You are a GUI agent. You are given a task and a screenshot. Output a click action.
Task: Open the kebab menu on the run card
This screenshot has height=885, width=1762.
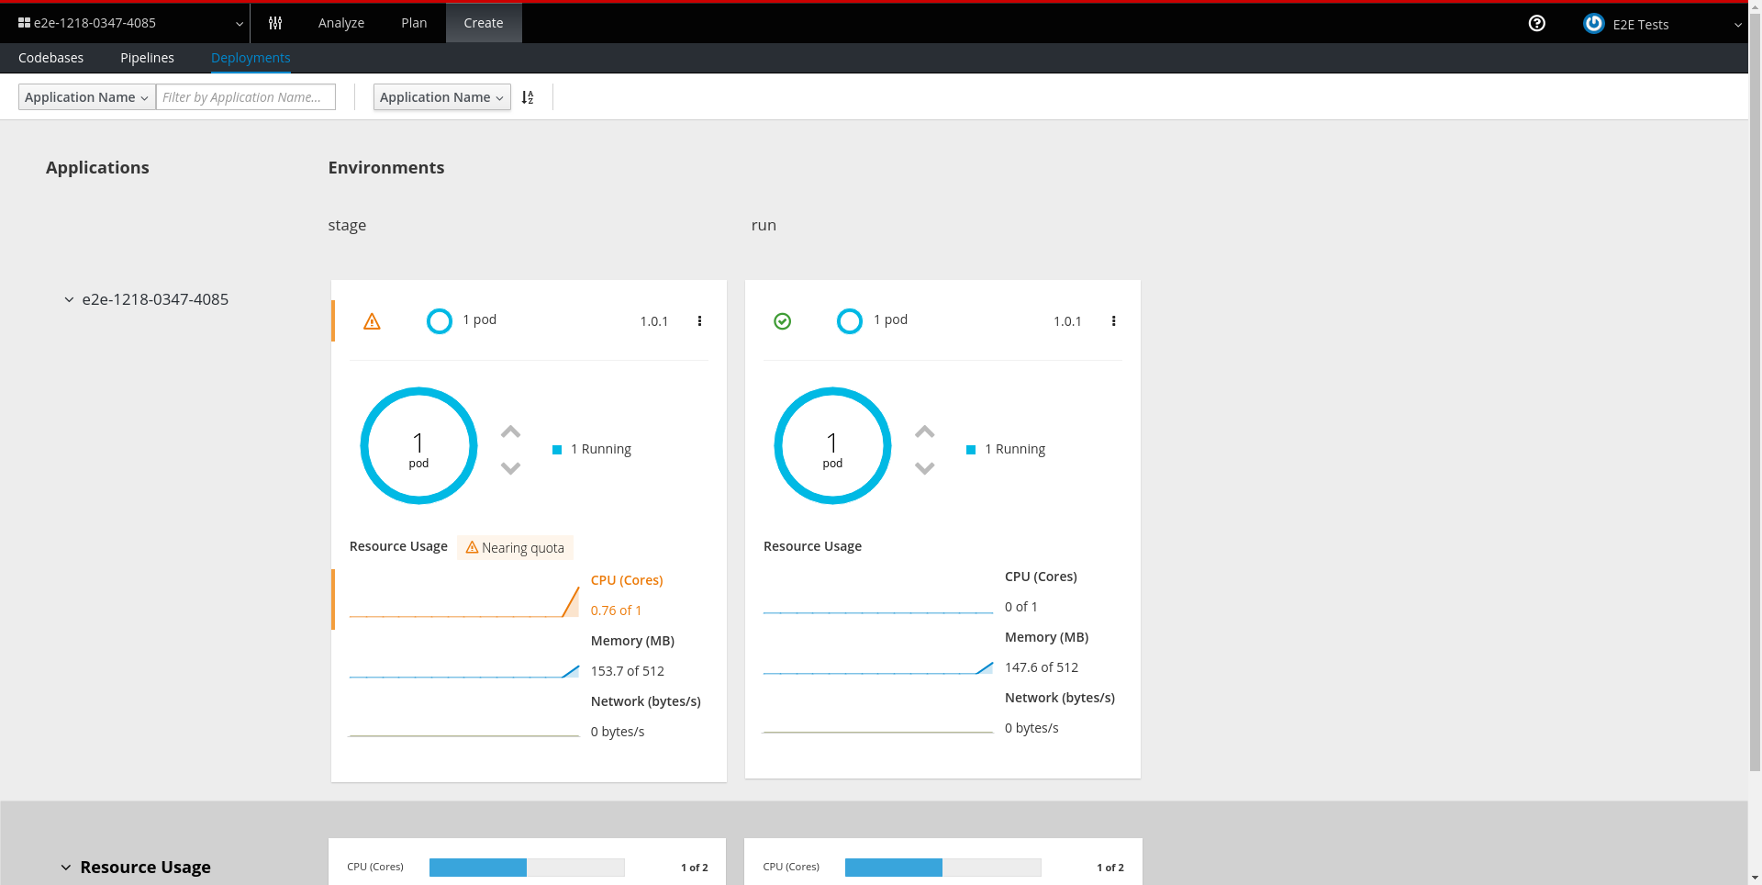(1114, 321)
